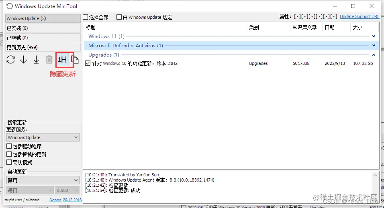Click the log line 检查更新: 成功
The height and width of the screenshot is (208, 384).
point(113,190)
